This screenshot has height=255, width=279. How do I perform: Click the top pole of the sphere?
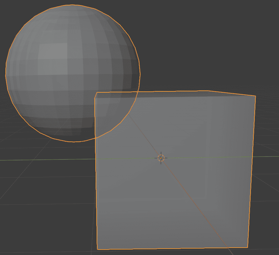point(72,6)
